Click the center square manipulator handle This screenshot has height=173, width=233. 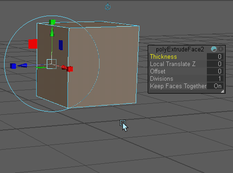(52, 64)
